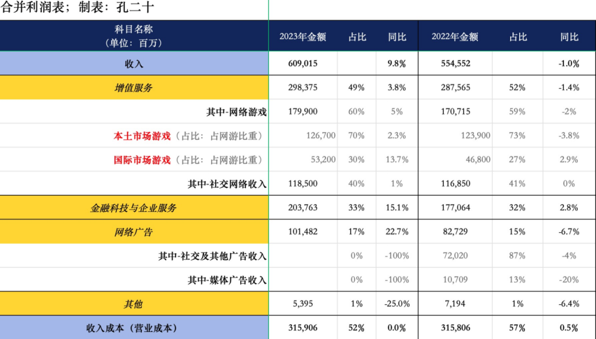Viewport: 596px width, 339px height.
Task: Select the -25.0% cell
Action: (x=397, y=304)
